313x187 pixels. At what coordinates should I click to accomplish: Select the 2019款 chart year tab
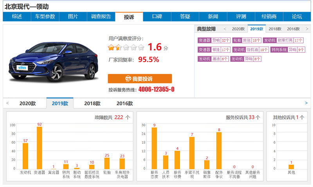(x=60, y=103)
